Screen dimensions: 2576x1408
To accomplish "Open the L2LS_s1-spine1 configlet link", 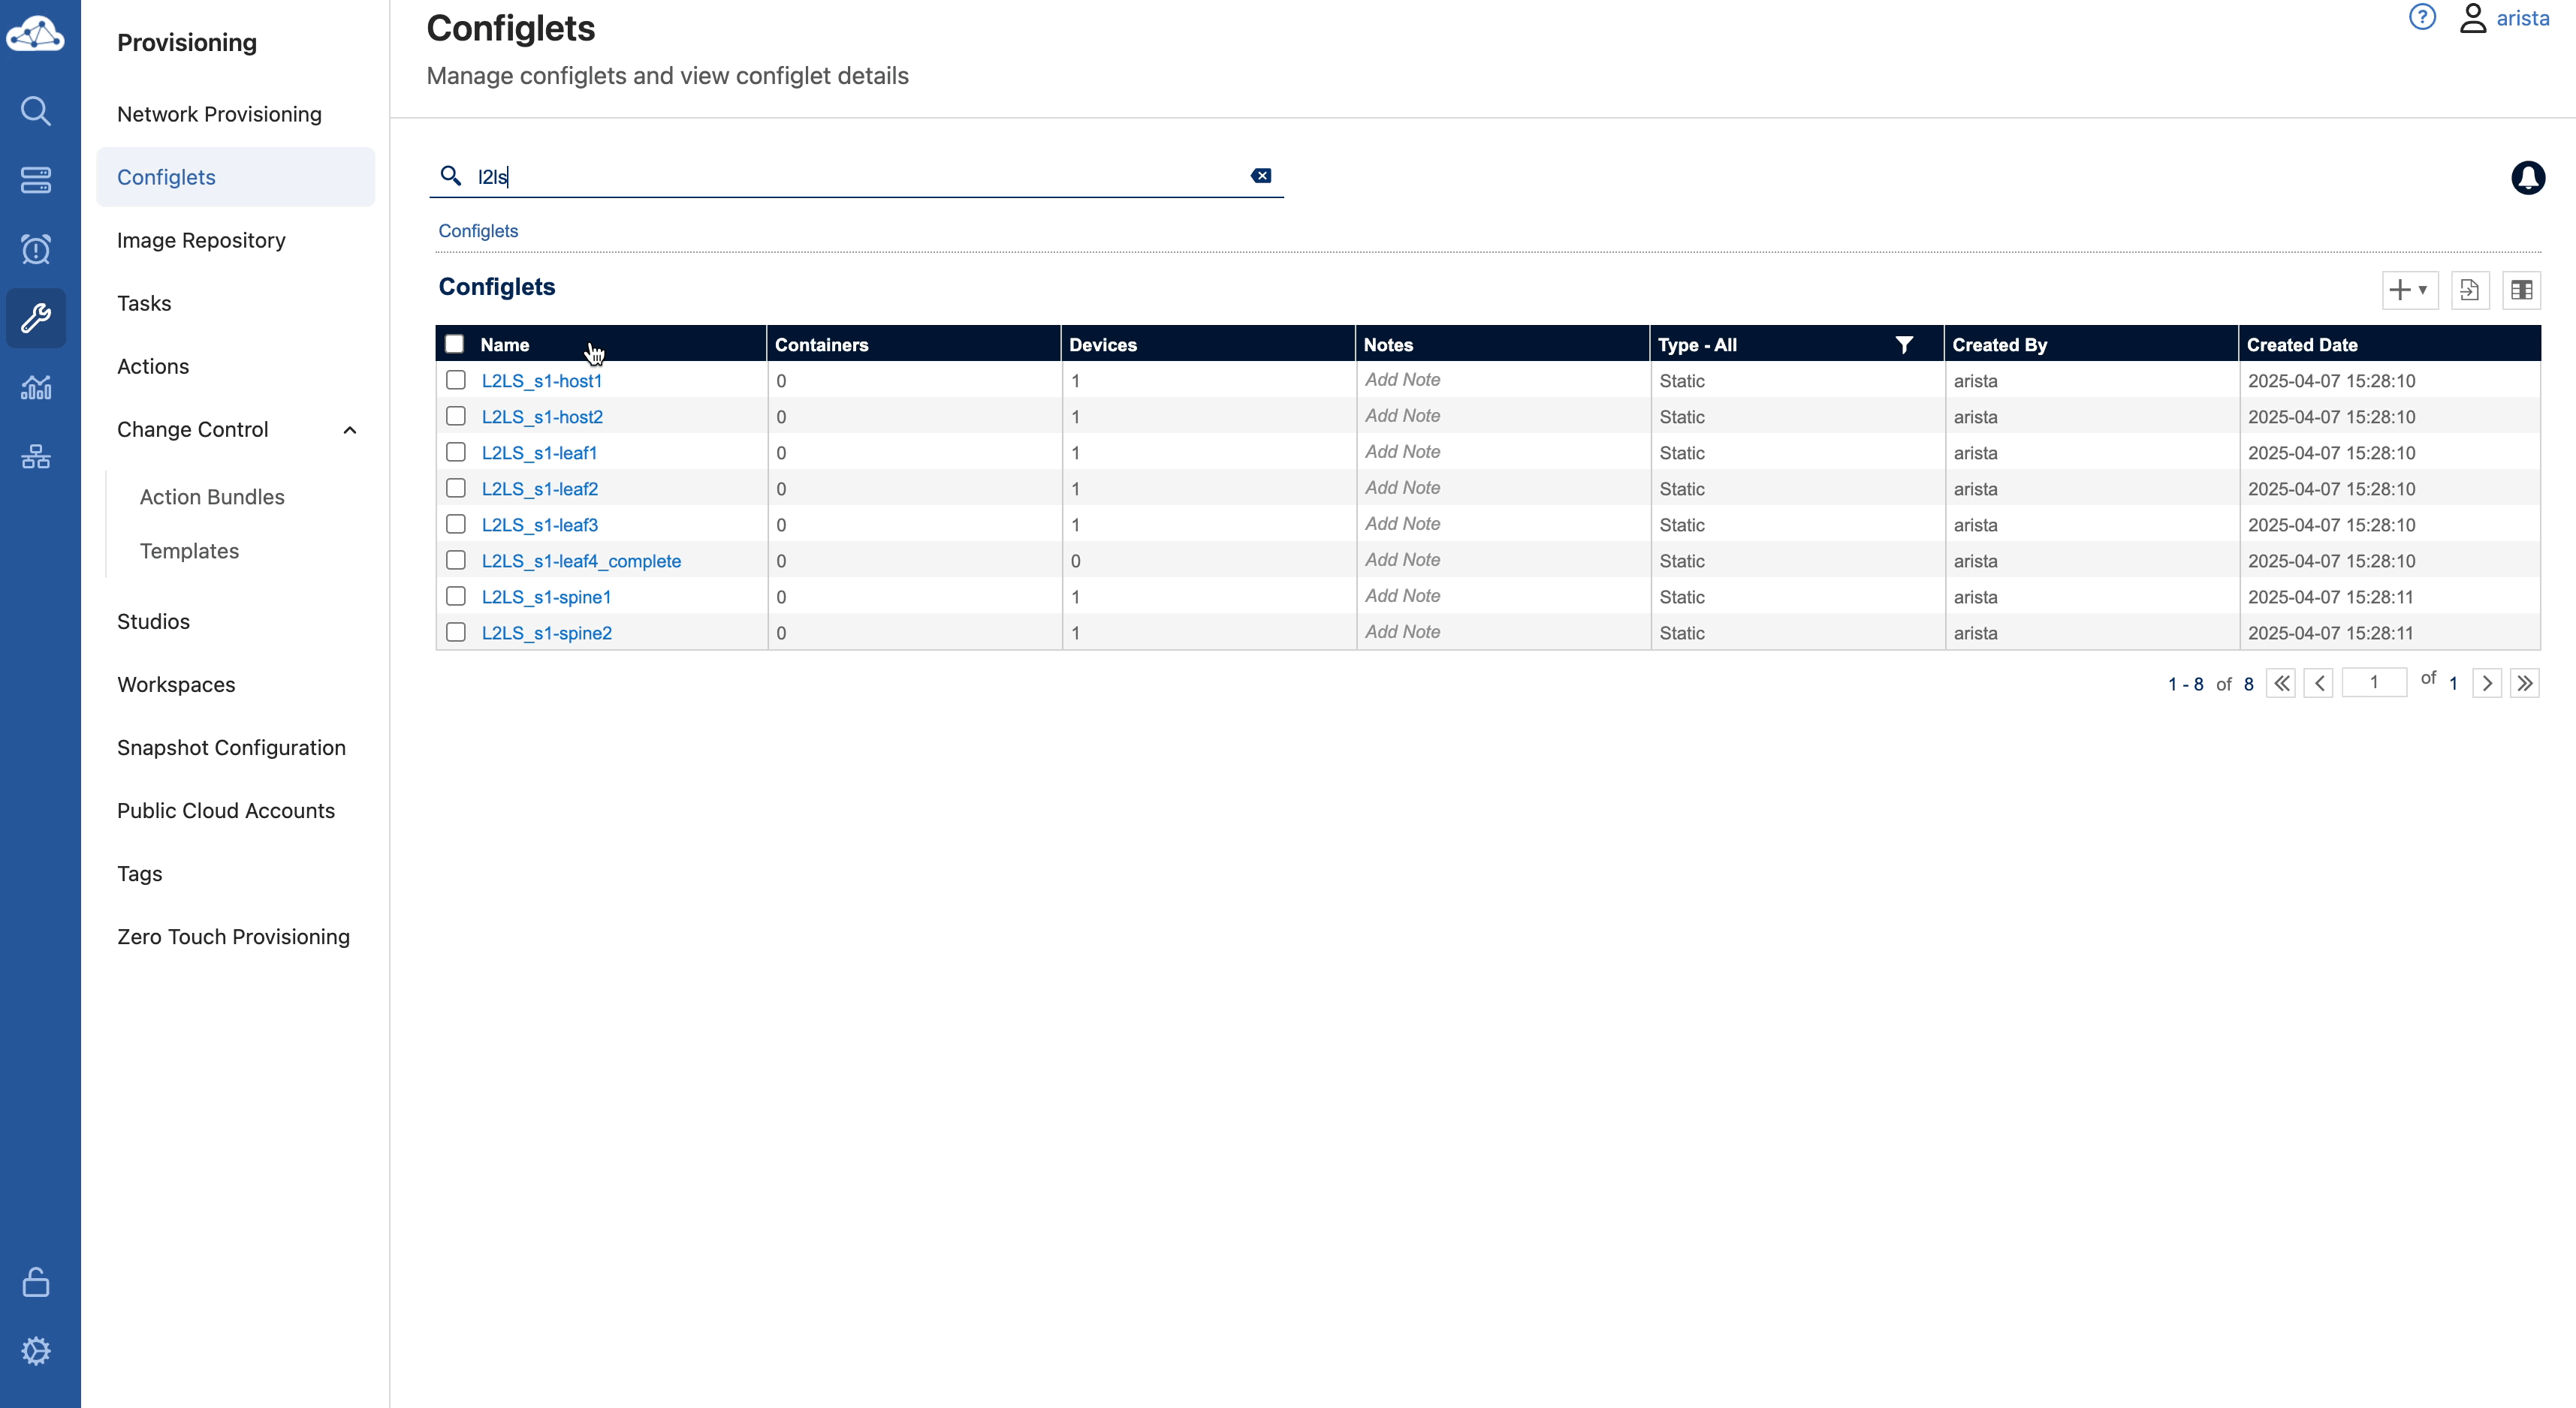I will click(546, 597).
